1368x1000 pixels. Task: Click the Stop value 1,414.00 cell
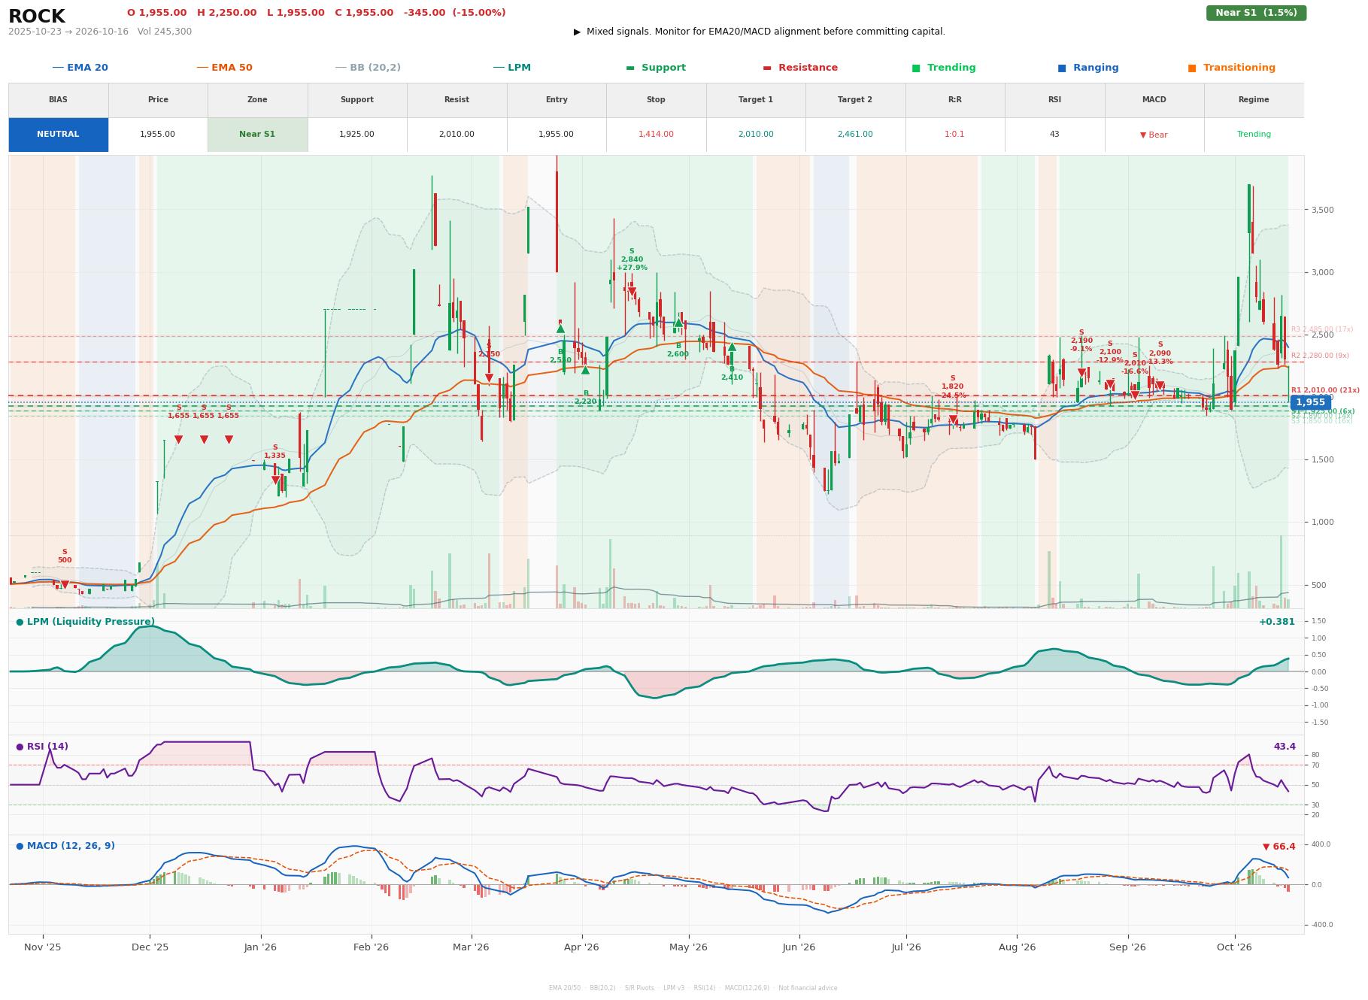point(656,135)
